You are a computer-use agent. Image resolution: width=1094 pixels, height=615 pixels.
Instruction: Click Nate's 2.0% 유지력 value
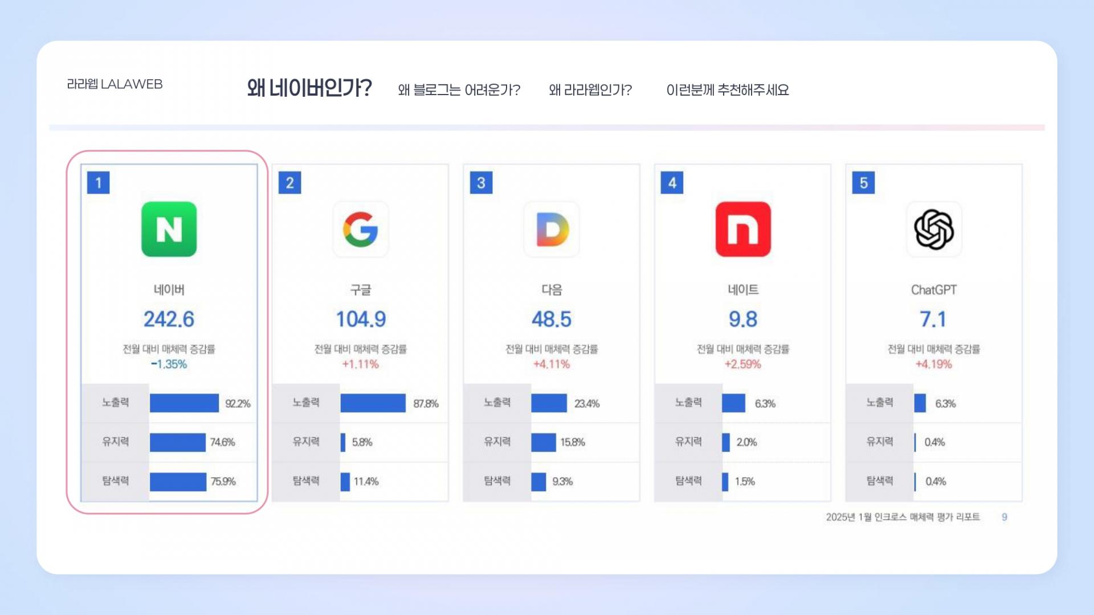click(x=747, y=442)
